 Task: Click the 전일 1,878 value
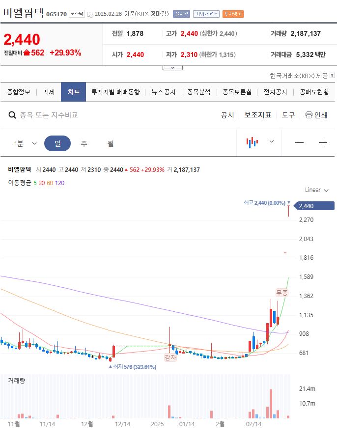tap(135, 33)
